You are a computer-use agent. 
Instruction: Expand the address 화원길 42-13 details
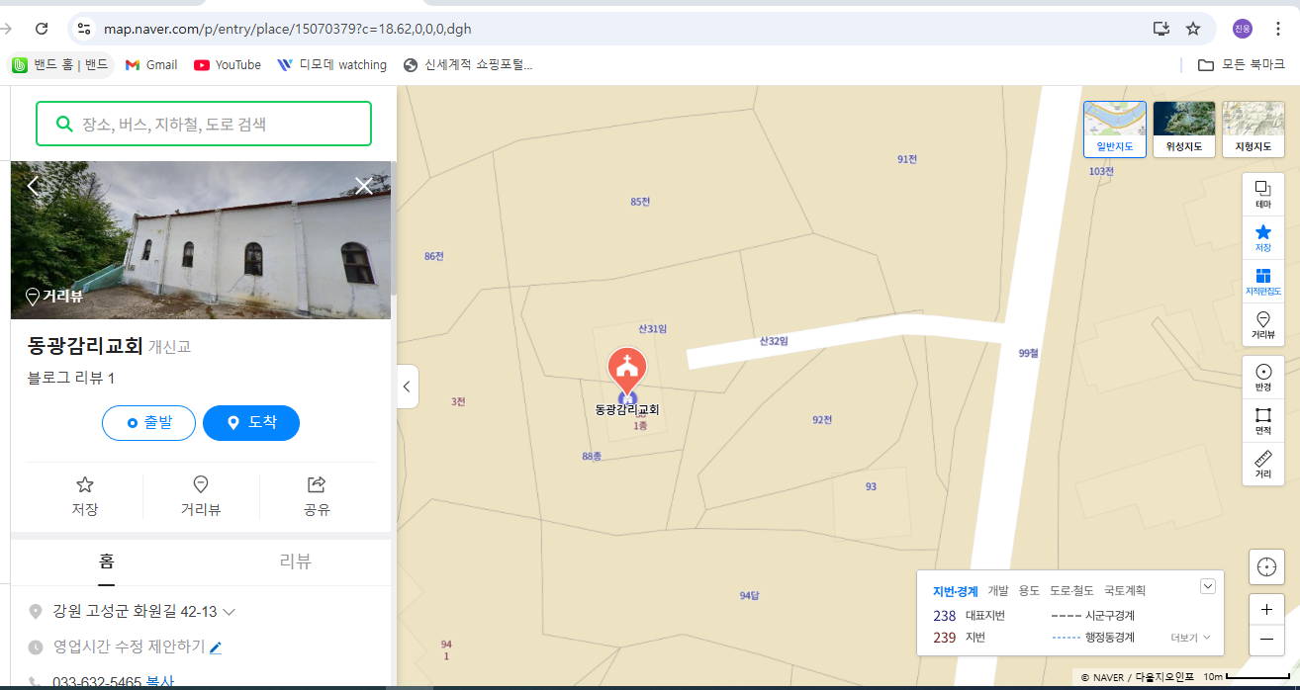click(x=230, y=612)
